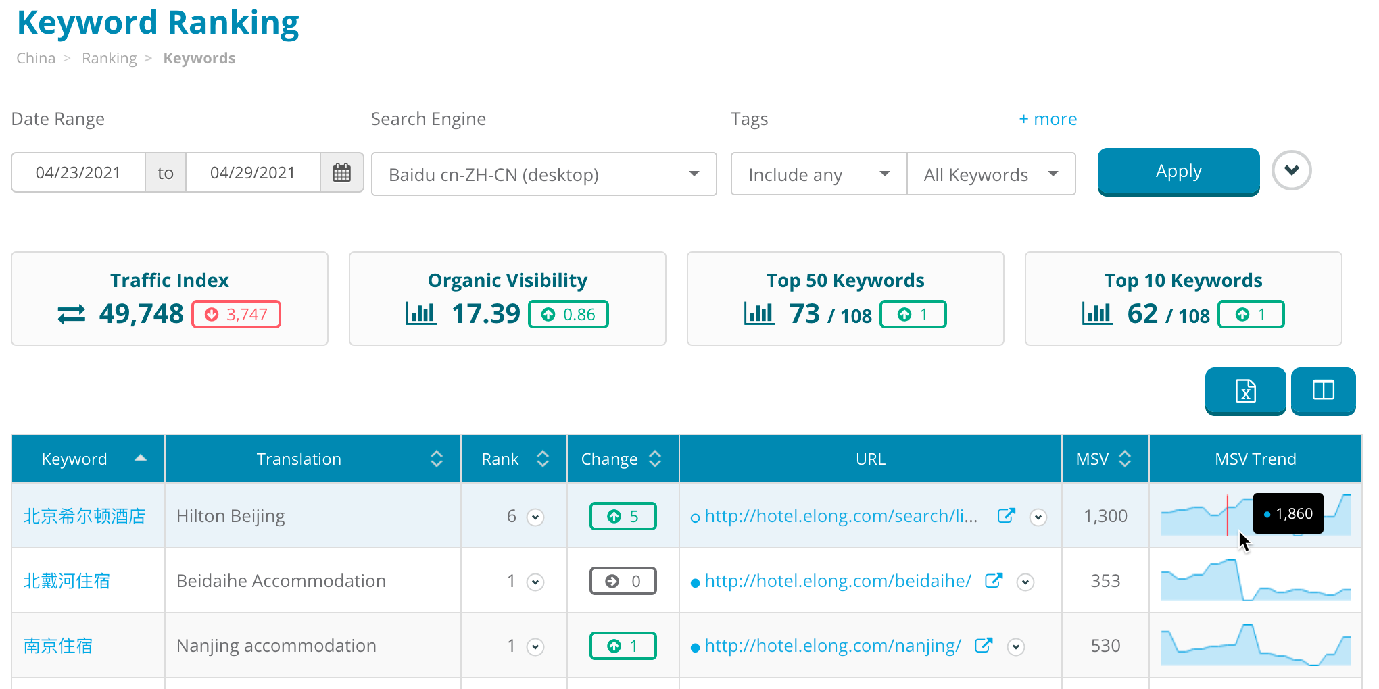Open the 北京希尔顿酒店 keyword link
This screenshot has width=1379, height=689.
pyautogui.click(x=83, y=515)
